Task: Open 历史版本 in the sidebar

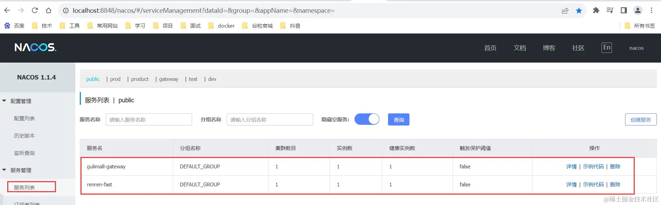Action: tap(24, 136)
